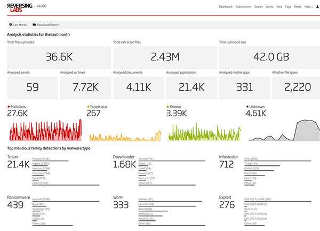Open the Last Month period selector
320x231 pixels.
click(x=19, y=25)
